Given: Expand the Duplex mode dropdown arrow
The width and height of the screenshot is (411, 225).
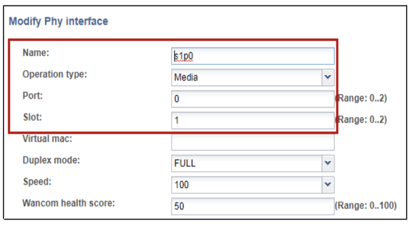Looking at the screenshot, I should [327, 163].
